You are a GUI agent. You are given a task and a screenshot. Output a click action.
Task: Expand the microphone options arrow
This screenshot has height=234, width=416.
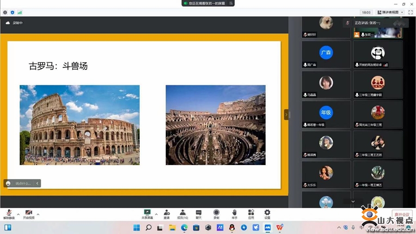[18, 214]
